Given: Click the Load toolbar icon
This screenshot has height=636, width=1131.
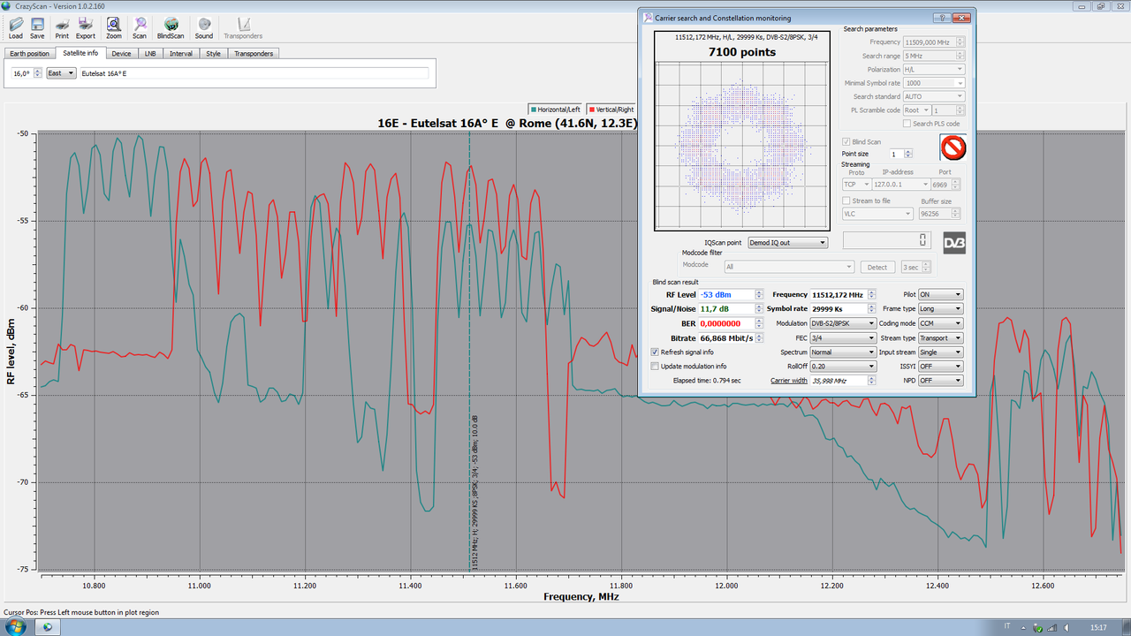Looking at the screenshot, I should (x=16, y=27).
